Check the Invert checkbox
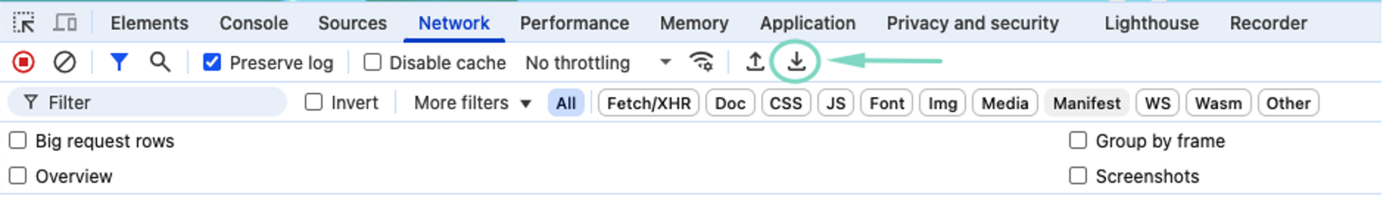The image size is (1382, 198). click(313, 102)
